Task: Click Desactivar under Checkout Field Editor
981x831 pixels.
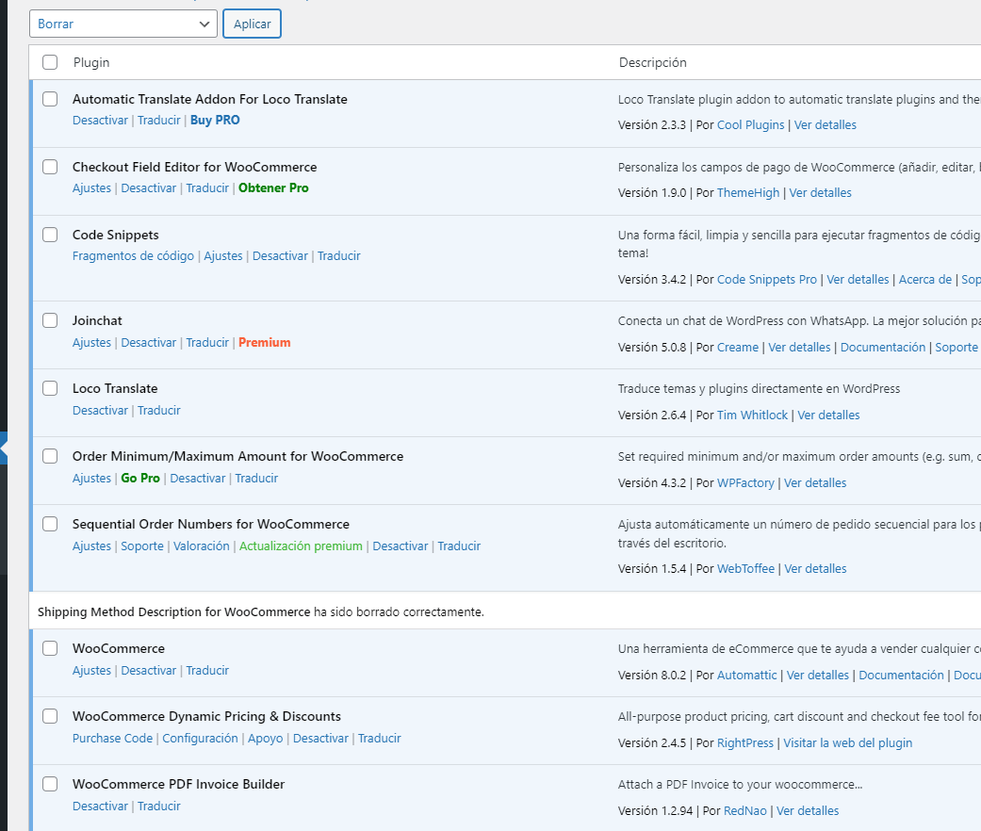Action: pos(149,188)
